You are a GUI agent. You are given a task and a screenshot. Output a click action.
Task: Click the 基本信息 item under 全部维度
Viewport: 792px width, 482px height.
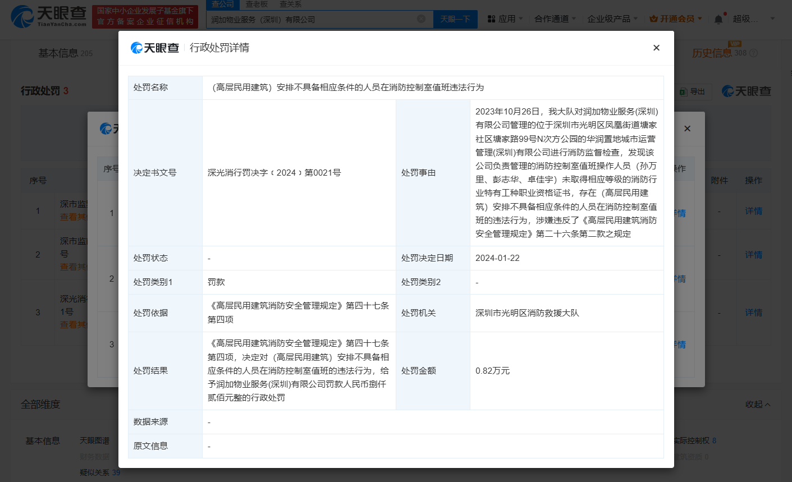(x=43, y=441)
